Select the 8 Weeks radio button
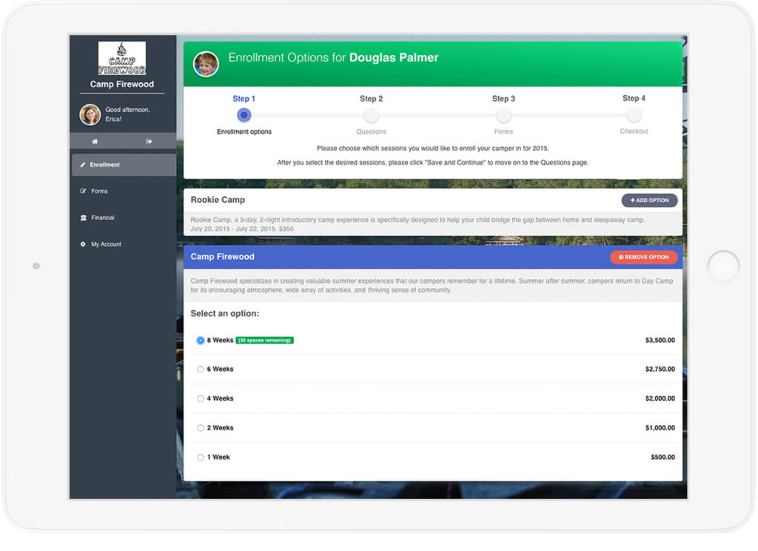Image resolution: width=758 pixels, height=551 pixels. pos(198,340)
